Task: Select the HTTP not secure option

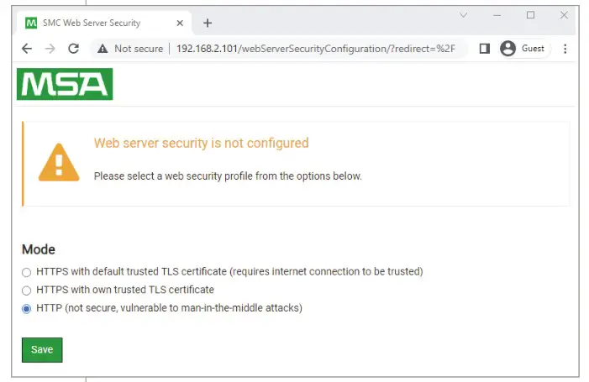Action: pyautogui.click(x=27, y=308)
